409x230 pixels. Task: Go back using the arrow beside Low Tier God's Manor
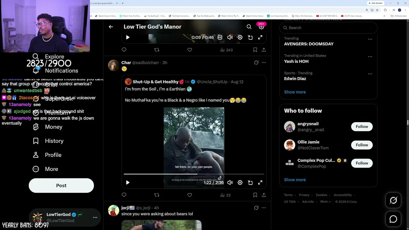point(111,27)
